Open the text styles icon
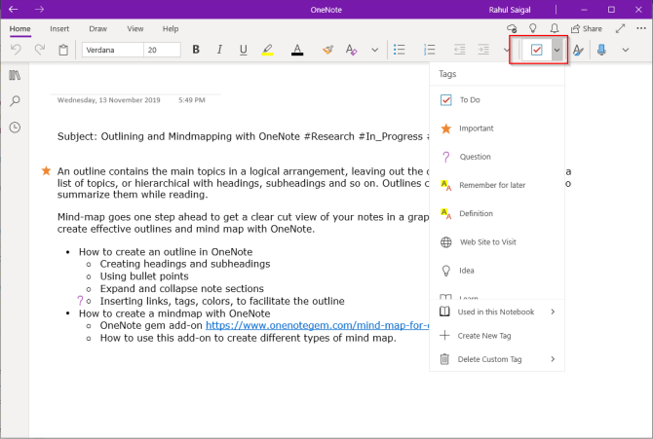Viewport: 653px width, 439px height. 351,50
